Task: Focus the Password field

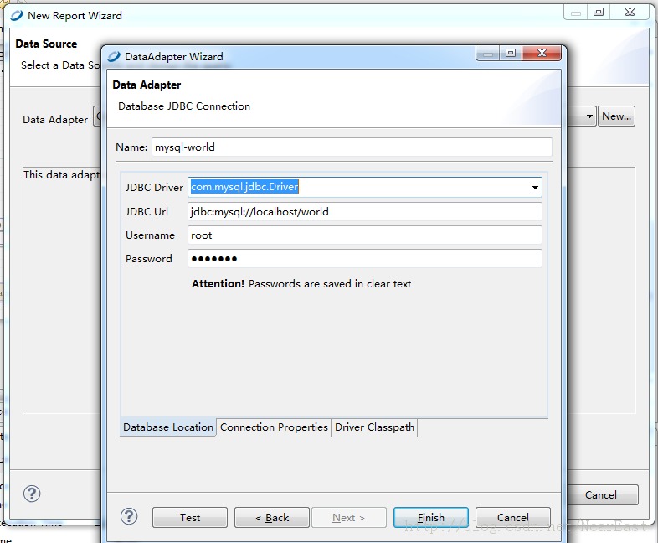Action: [x=365, y=259]
